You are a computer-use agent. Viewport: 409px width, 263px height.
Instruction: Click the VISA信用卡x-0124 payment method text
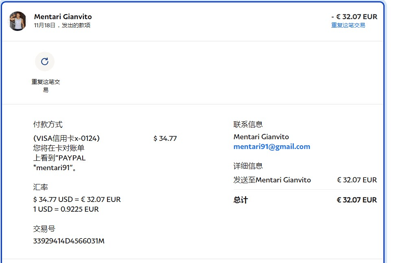[x=66, y=138]
